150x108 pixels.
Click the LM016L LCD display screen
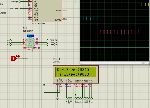76,72
